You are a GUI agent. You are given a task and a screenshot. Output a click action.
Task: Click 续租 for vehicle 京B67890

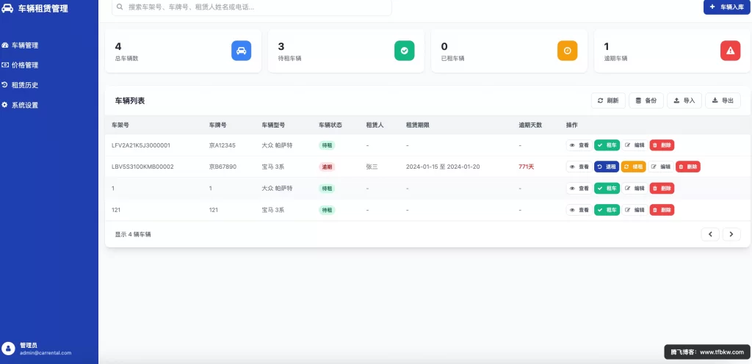point(634,167)
